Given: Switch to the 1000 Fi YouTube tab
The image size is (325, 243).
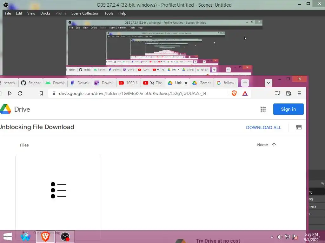Looking at the screenshot, I should [129, 83].
